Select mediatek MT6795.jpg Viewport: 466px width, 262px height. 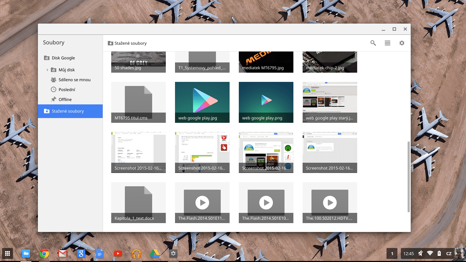point(266,62)
